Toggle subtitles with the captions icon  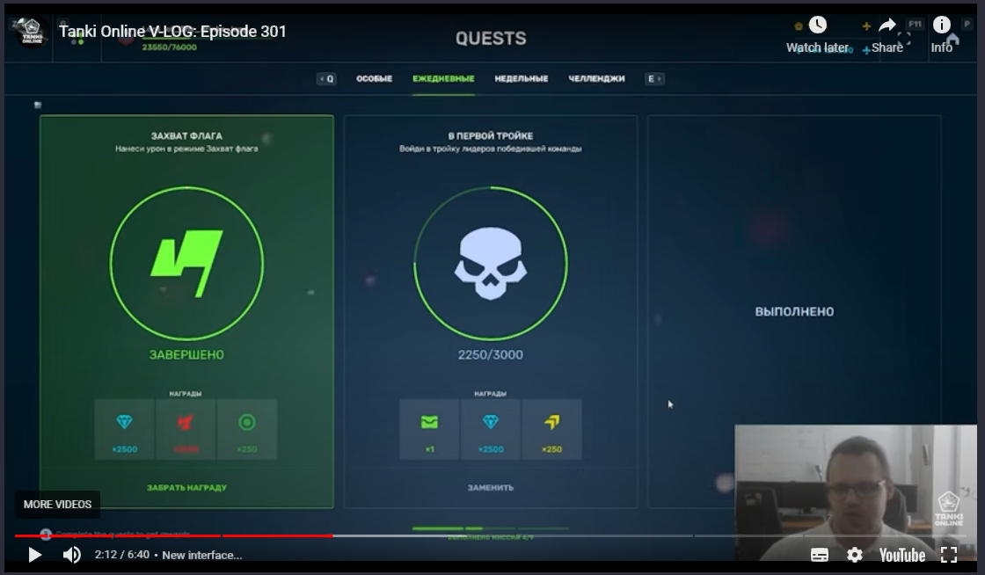819,555
